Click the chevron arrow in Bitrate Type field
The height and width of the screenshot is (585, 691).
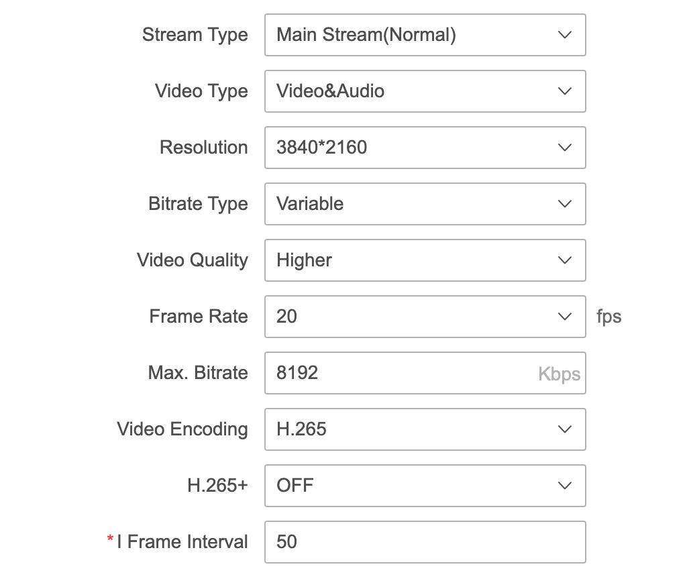pos(565,204)
